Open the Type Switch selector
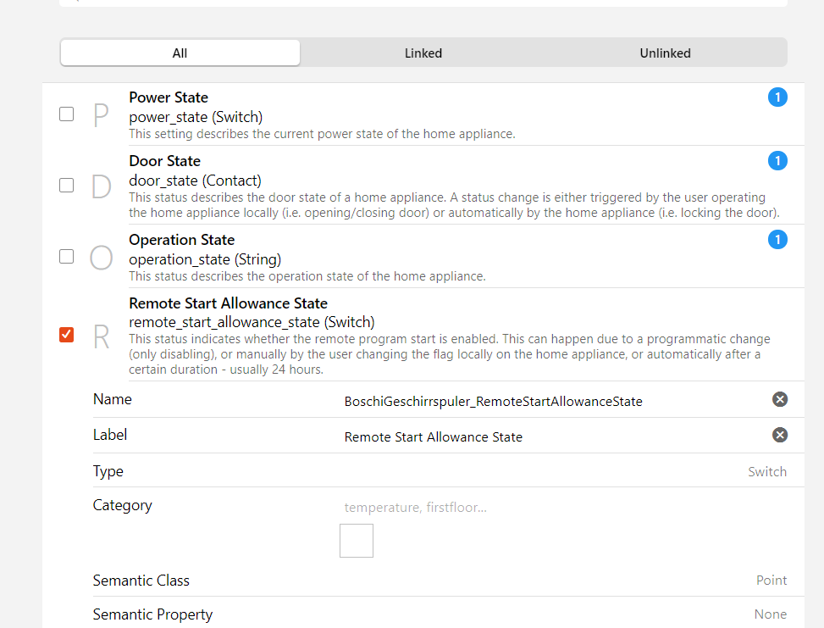The image size is (824, 628). click(x=766, y=471)
